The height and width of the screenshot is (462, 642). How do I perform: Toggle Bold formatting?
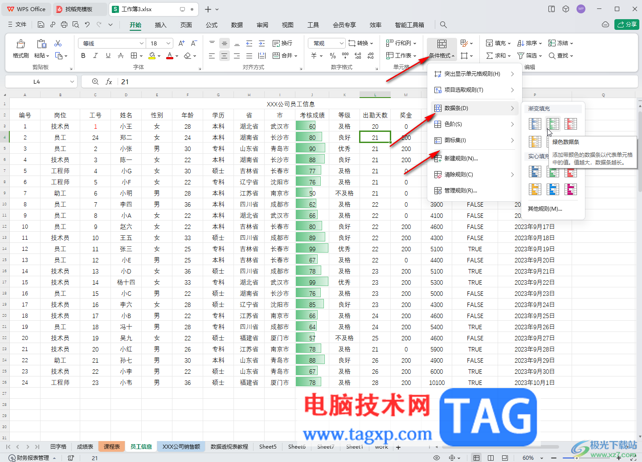tap(83, 56)
